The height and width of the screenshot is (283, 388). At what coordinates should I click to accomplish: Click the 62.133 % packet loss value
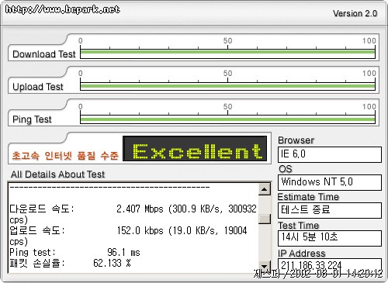point(112,263)
